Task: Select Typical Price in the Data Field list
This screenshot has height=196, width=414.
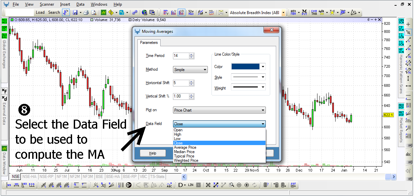Action: 219,156
